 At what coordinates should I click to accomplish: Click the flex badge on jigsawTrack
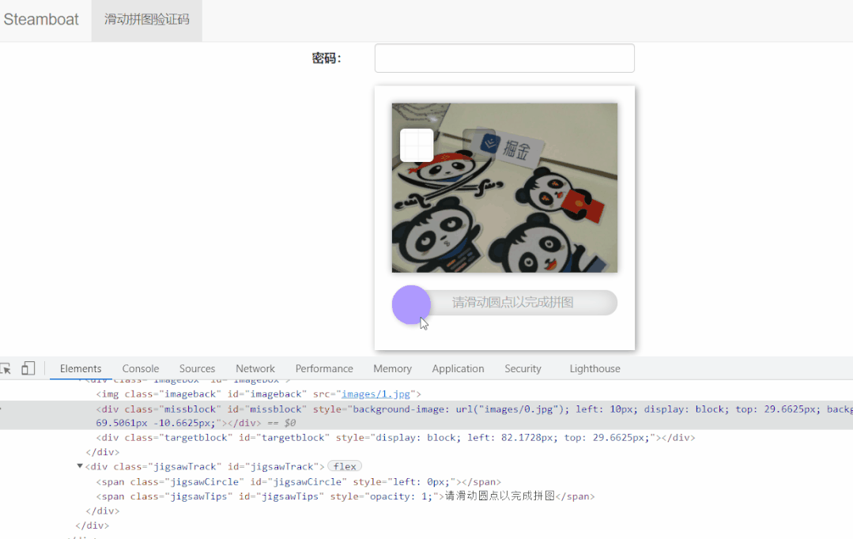click(x=345, y=466)
